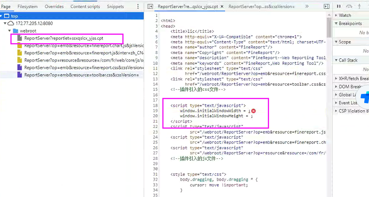Close the ReportServer?re...qslcx_yjss.cpt editor tab
369x197 pixels.
coord(222,6)
